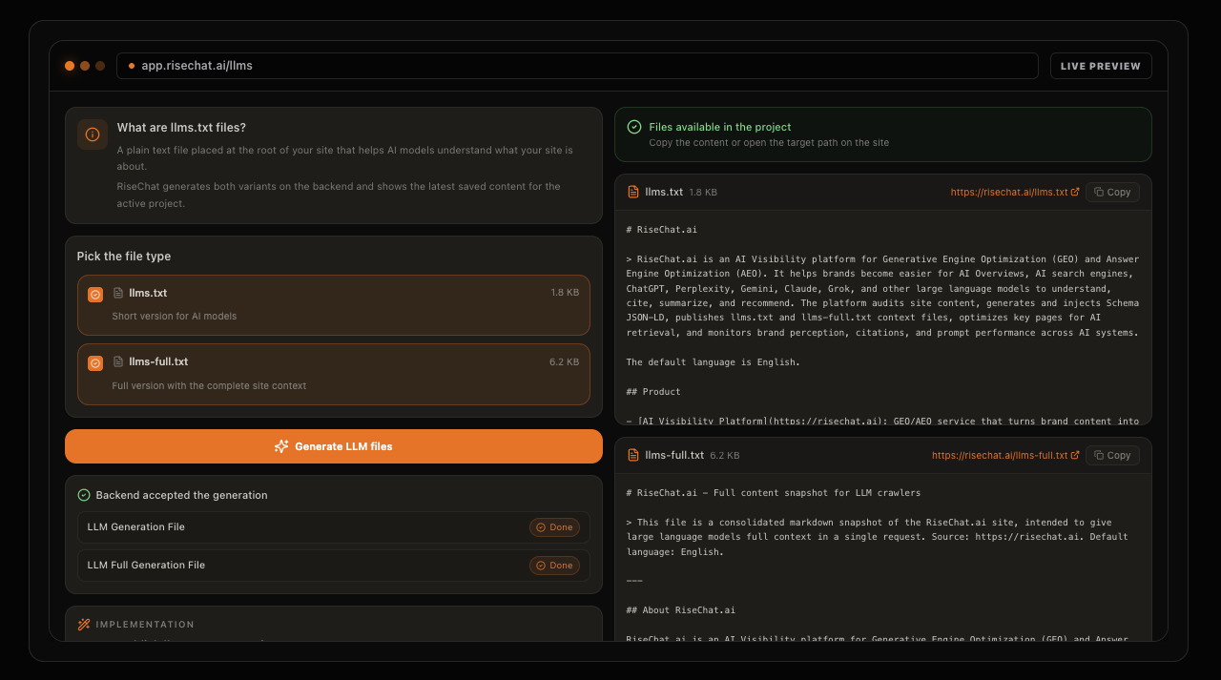Click 'LLM Full Generation File' row text
Image resolution: width=1221 pixels, height=680 pixels.
pos(146,565)
